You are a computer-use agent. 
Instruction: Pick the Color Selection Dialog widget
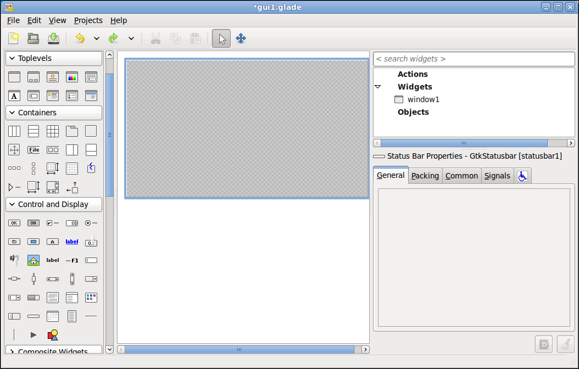[72, 77]
